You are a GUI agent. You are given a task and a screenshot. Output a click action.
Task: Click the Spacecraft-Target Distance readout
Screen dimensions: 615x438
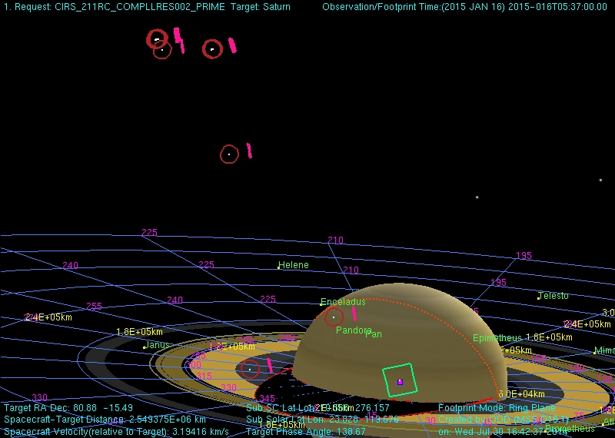pos(105,420)
